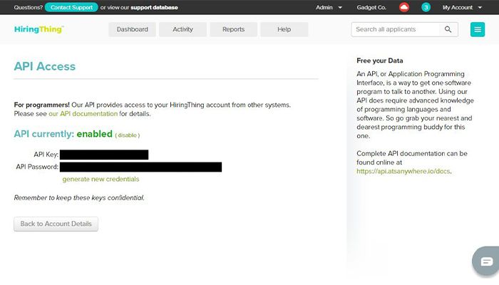The height and width of the screenshot is (285, 499).
Task: Click Back to Account Details button
Action: pos(56,224)
